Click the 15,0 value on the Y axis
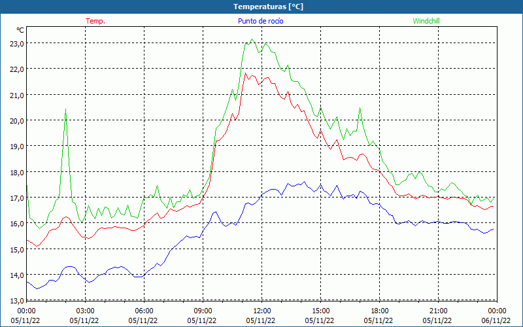Viewport: 523px width, 327px height. [17, 249]
